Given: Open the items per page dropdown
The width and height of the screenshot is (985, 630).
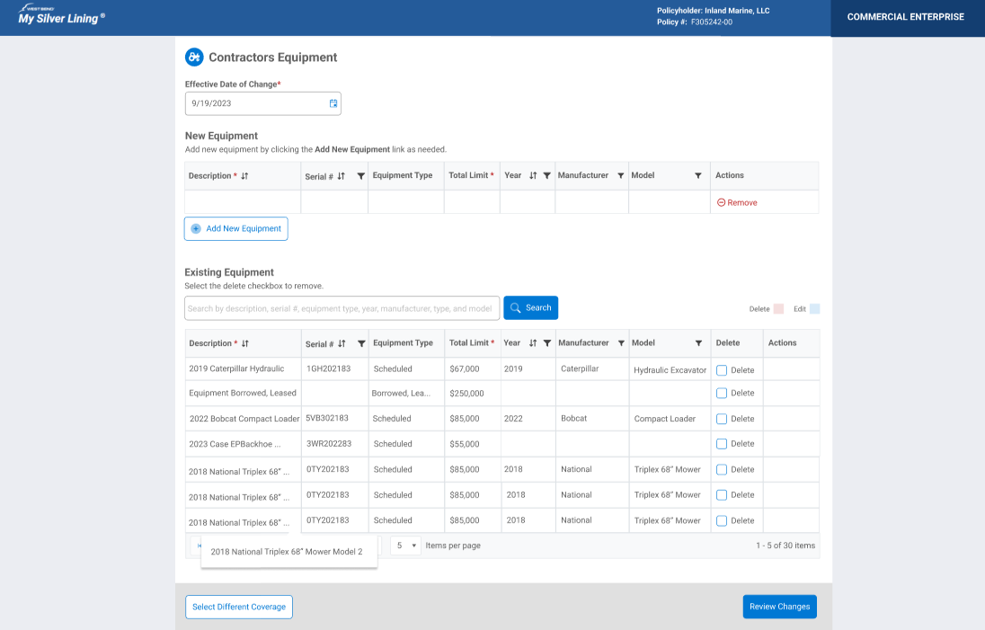Looking at the screenshot, I should click(406, 546).
